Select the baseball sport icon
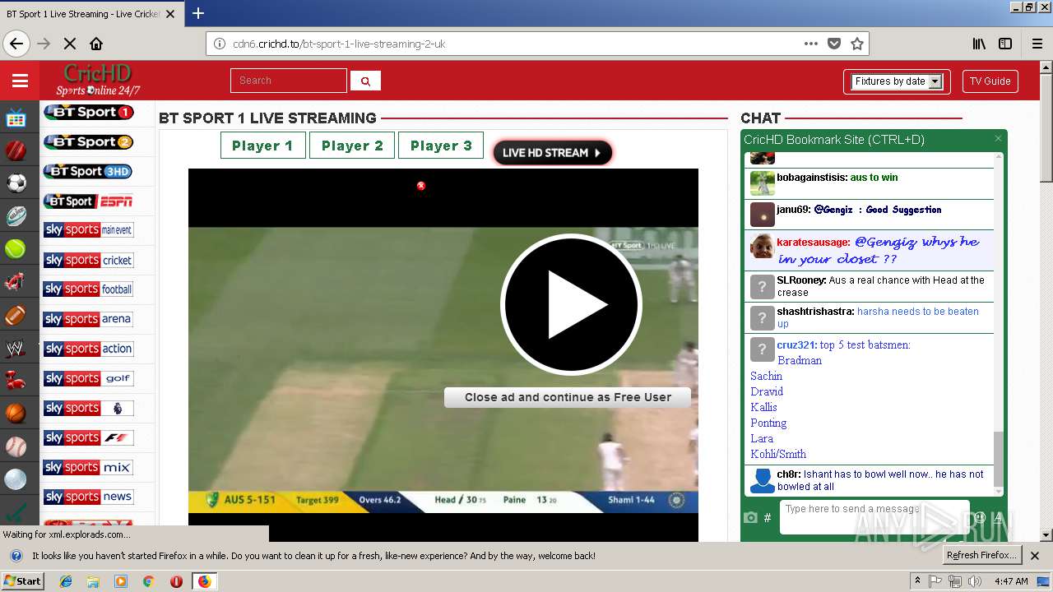 pos(16,446)
